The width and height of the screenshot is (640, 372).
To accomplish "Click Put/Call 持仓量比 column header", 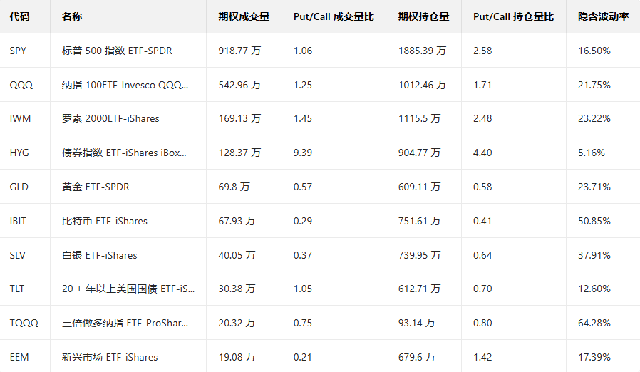I will [x=513, y=16].
